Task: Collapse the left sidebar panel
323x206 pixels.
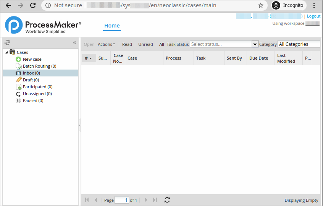Action: [x=74, y=42]
